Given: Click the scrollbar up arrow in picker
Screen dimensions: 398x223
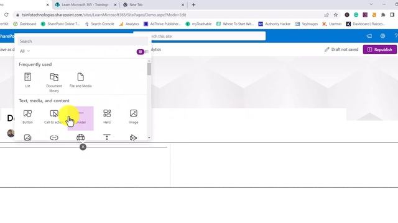Looking at the screenshot, I should tap(149, 61).
